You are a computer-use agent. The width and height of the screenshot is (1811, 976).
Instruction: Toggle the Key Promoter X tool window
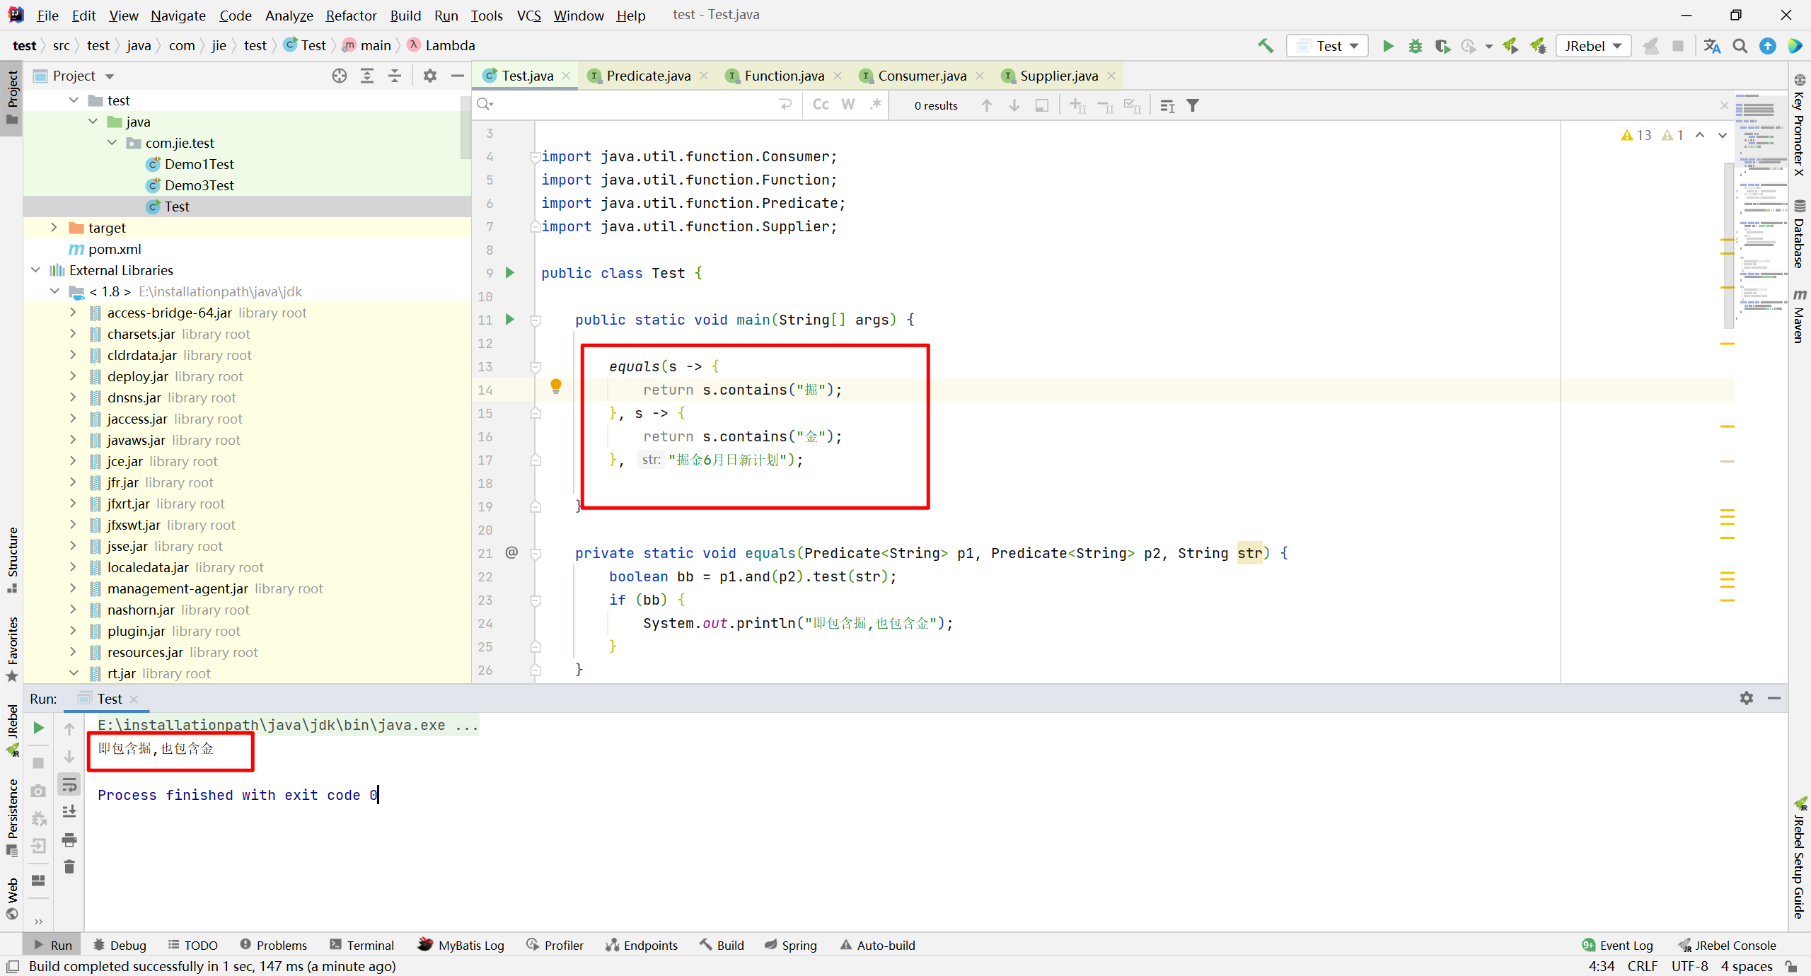coord(1800,124)
